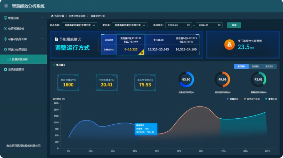Switch to the 变压器1 tab
This screenshot has height=158, width=283.
pos(241,66)
